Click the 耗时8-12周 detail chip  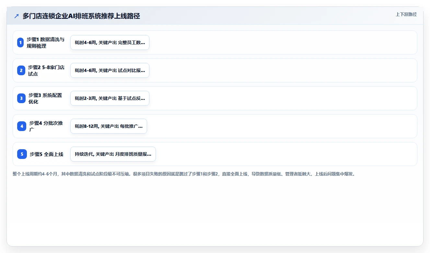click(109, 126)
